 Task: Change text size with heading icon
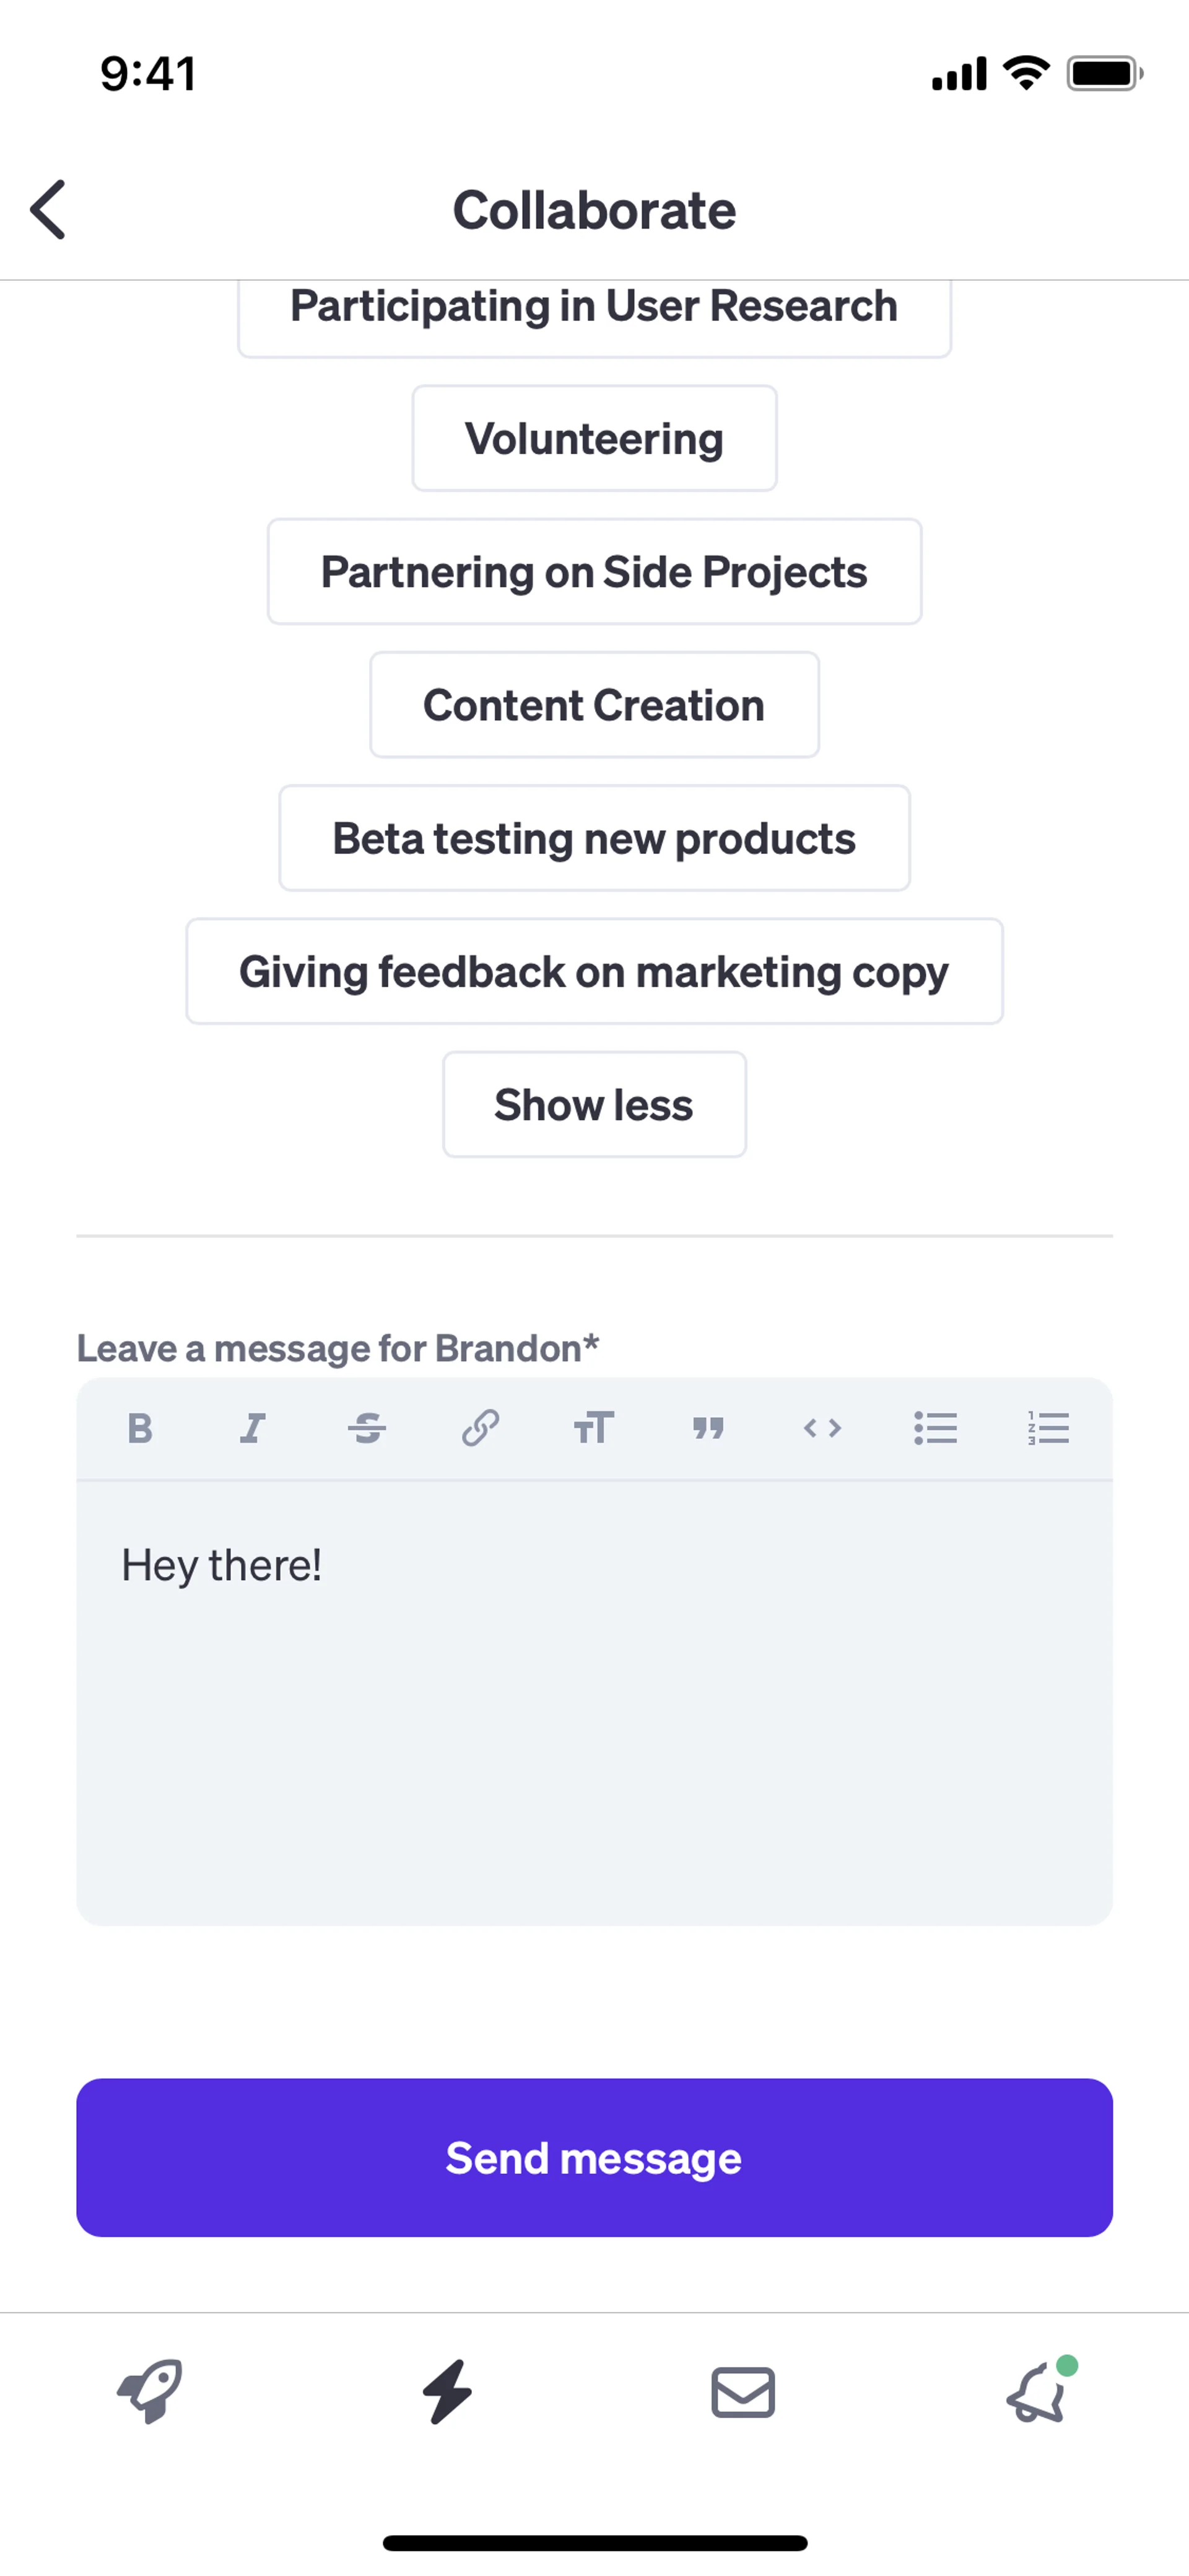point(593,1428)
